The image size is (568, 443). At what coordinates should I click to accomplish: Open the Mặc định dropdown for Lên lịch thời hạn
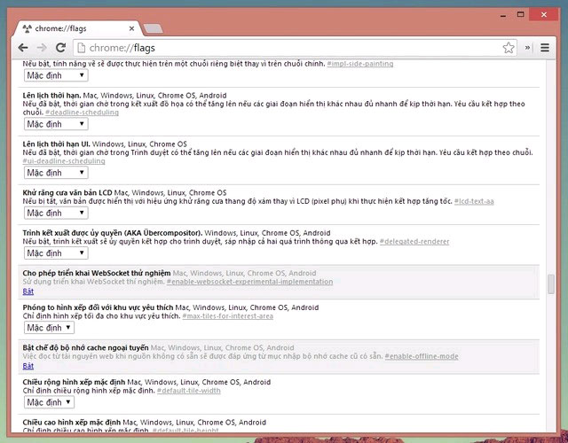pos(56,124)
